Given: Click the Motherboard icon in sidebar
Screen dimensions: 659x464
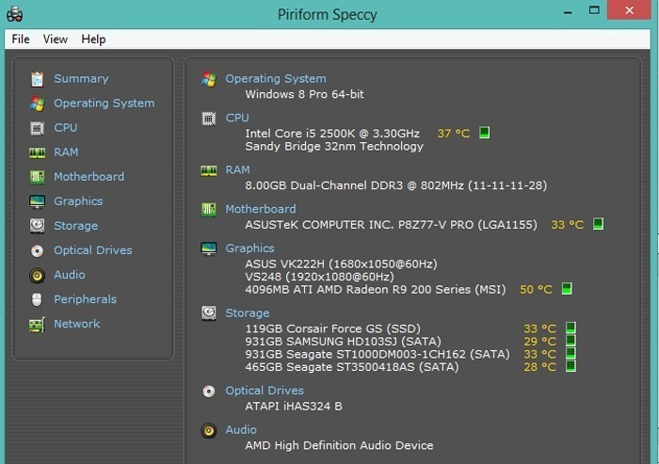Looking at the screenshot, I should coord(37,177).
